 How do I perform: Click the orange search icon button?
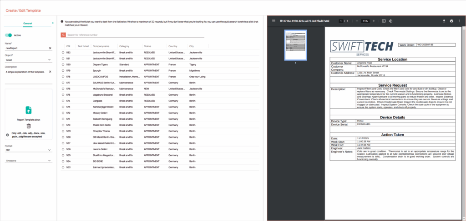[63, 34]
